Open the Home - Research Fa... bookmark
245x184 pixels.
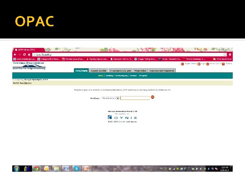[169, 59]
